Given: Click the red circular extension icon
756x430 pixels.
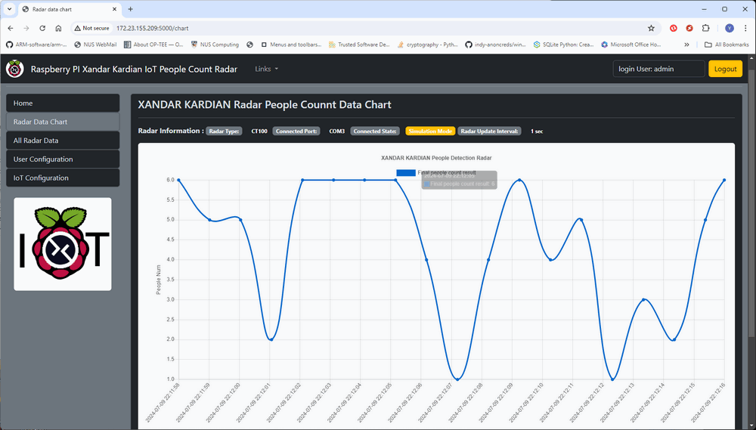Looking at the screenshot, I should coord(673,29).
